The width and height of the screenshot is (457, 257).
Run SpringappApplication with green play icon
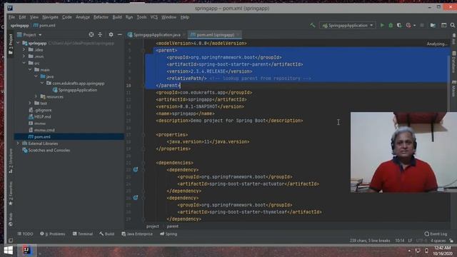tap(382, 26)
